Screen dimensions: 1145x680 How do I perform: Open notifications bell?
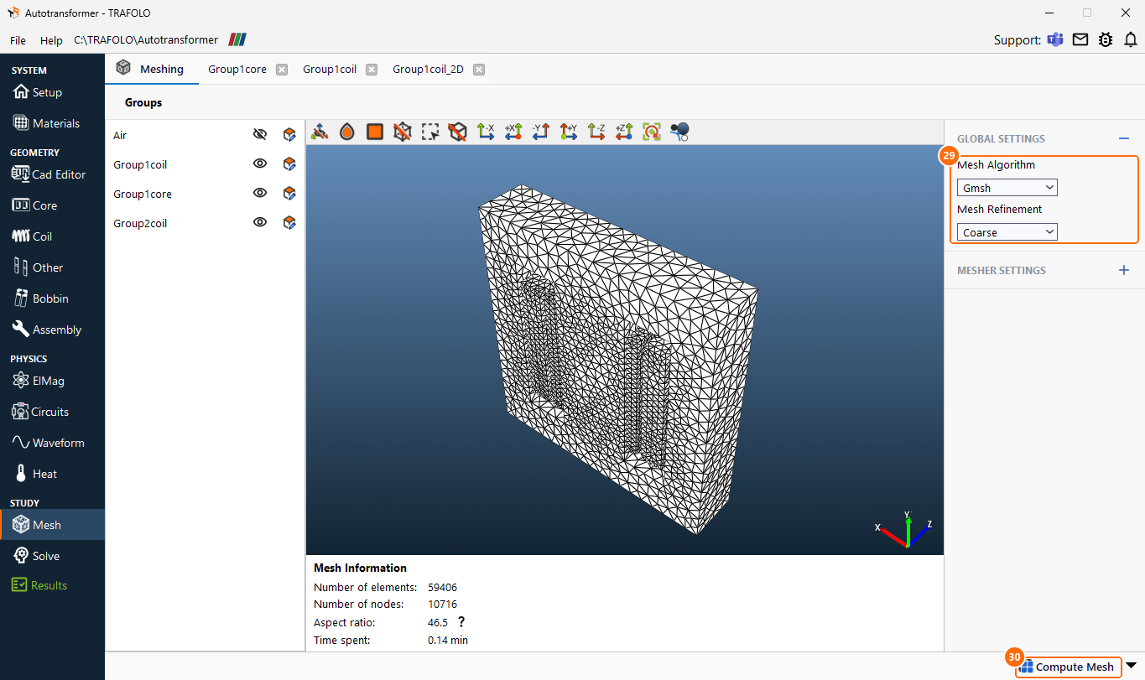point(1131,39)
